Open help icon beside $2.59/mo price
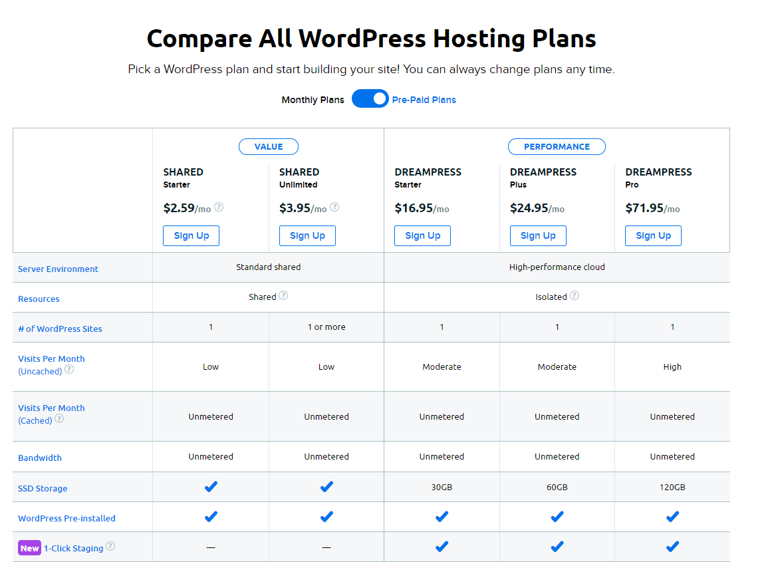 click(x=219, y=208)
